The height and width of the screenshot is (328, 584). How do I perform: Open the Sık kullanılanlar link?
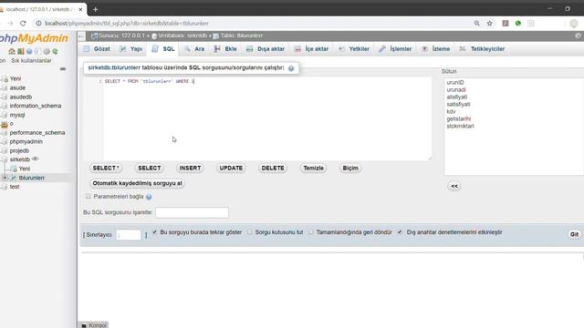coord(31,61)
